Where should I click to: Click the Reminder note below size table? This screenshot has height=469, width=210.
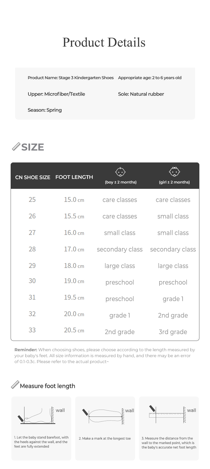coord(105,356)
